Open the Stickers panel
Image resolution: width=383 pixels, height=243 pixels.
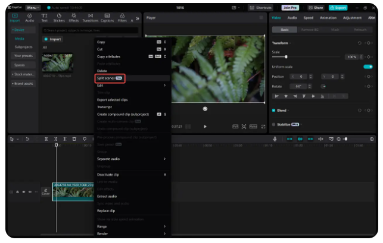click(60, 17)
